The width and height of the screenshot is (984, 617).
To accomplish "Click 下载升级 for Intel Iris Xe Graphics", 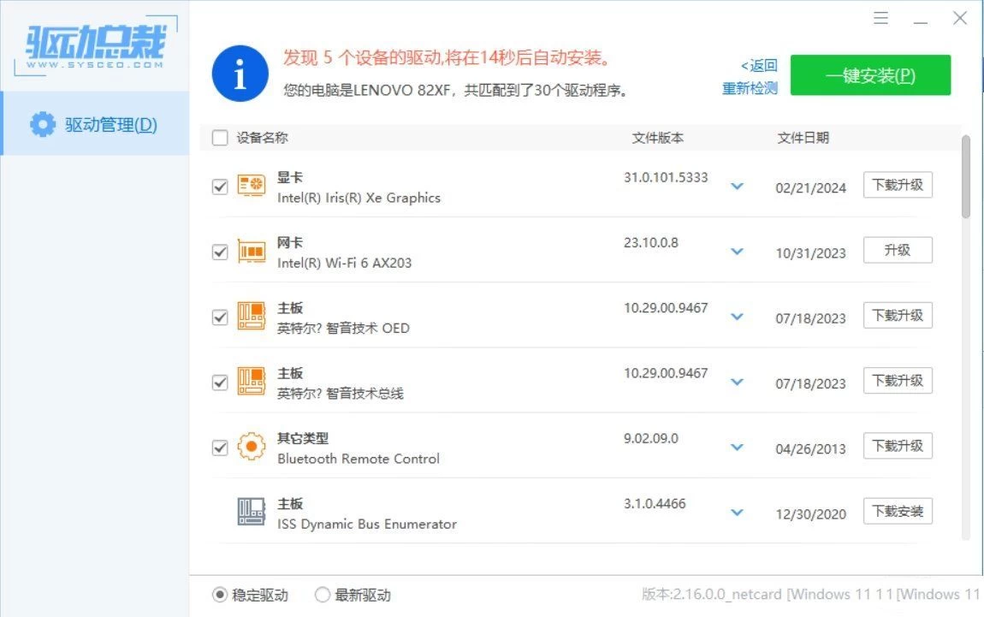I will coord(898,185).
